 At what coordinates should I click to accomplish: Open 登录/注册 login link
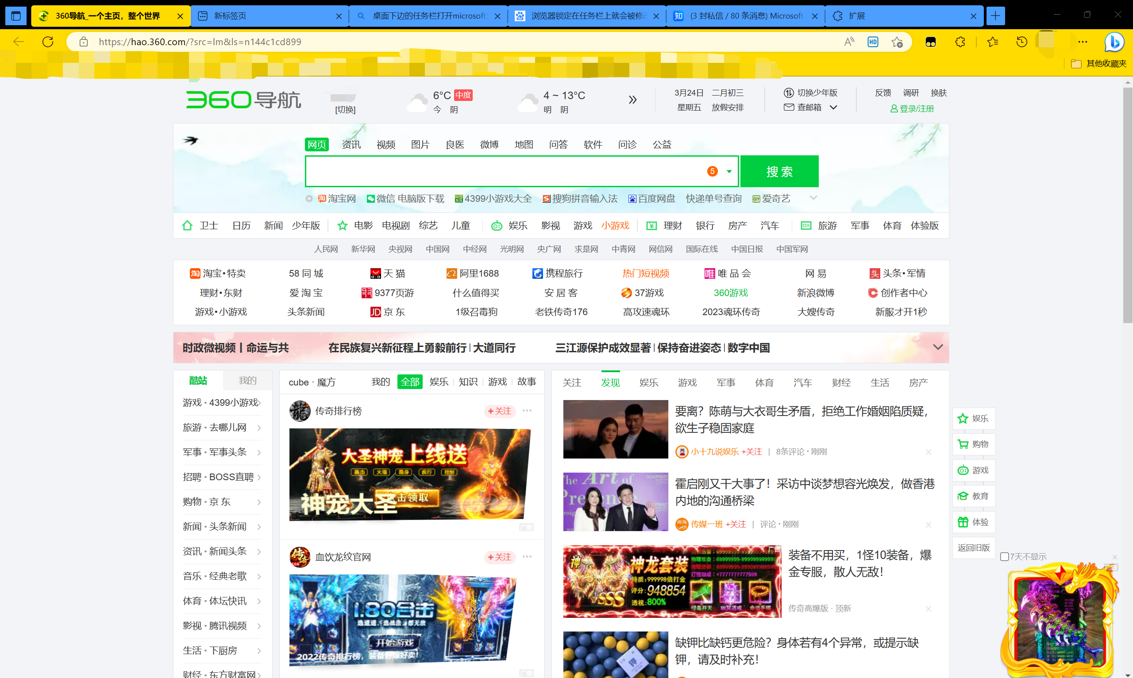[x=912, y=108]
